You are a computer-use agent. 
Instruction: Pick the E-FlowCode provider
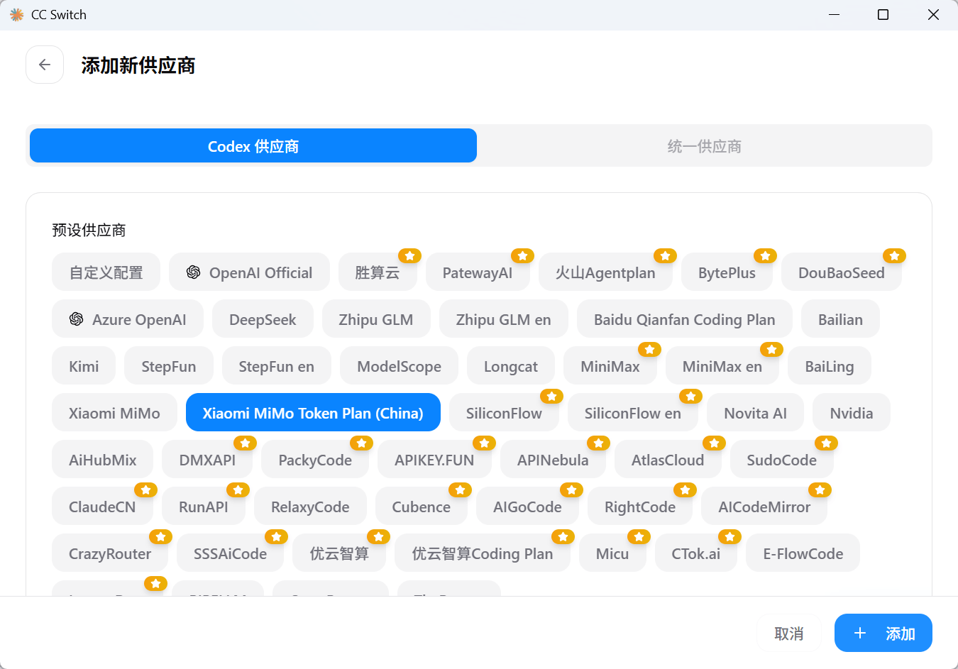803,553
